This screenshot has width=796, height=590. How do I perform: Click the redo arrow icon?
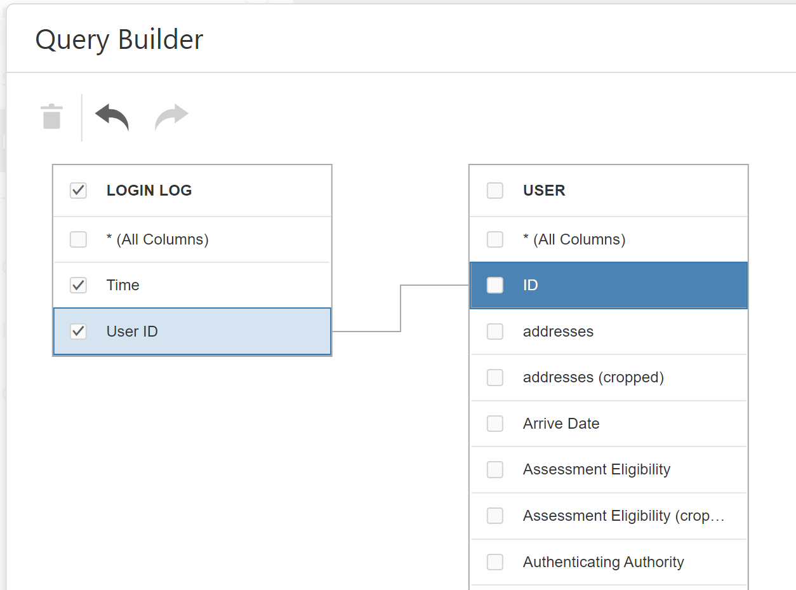click(171, 117)
